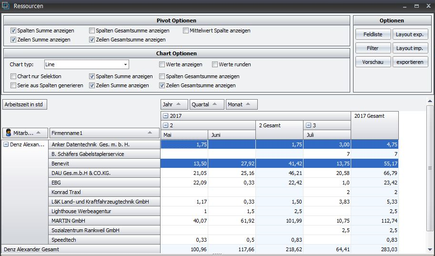Screen dimensions: 435x256
Task: Click the employee icon in Mitarbeiter header
Action: point(9,133)
